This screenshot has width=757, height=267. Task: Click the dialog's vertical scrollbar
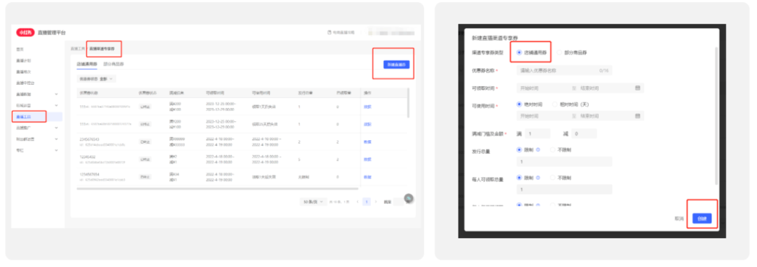click(x=717, y=116)
